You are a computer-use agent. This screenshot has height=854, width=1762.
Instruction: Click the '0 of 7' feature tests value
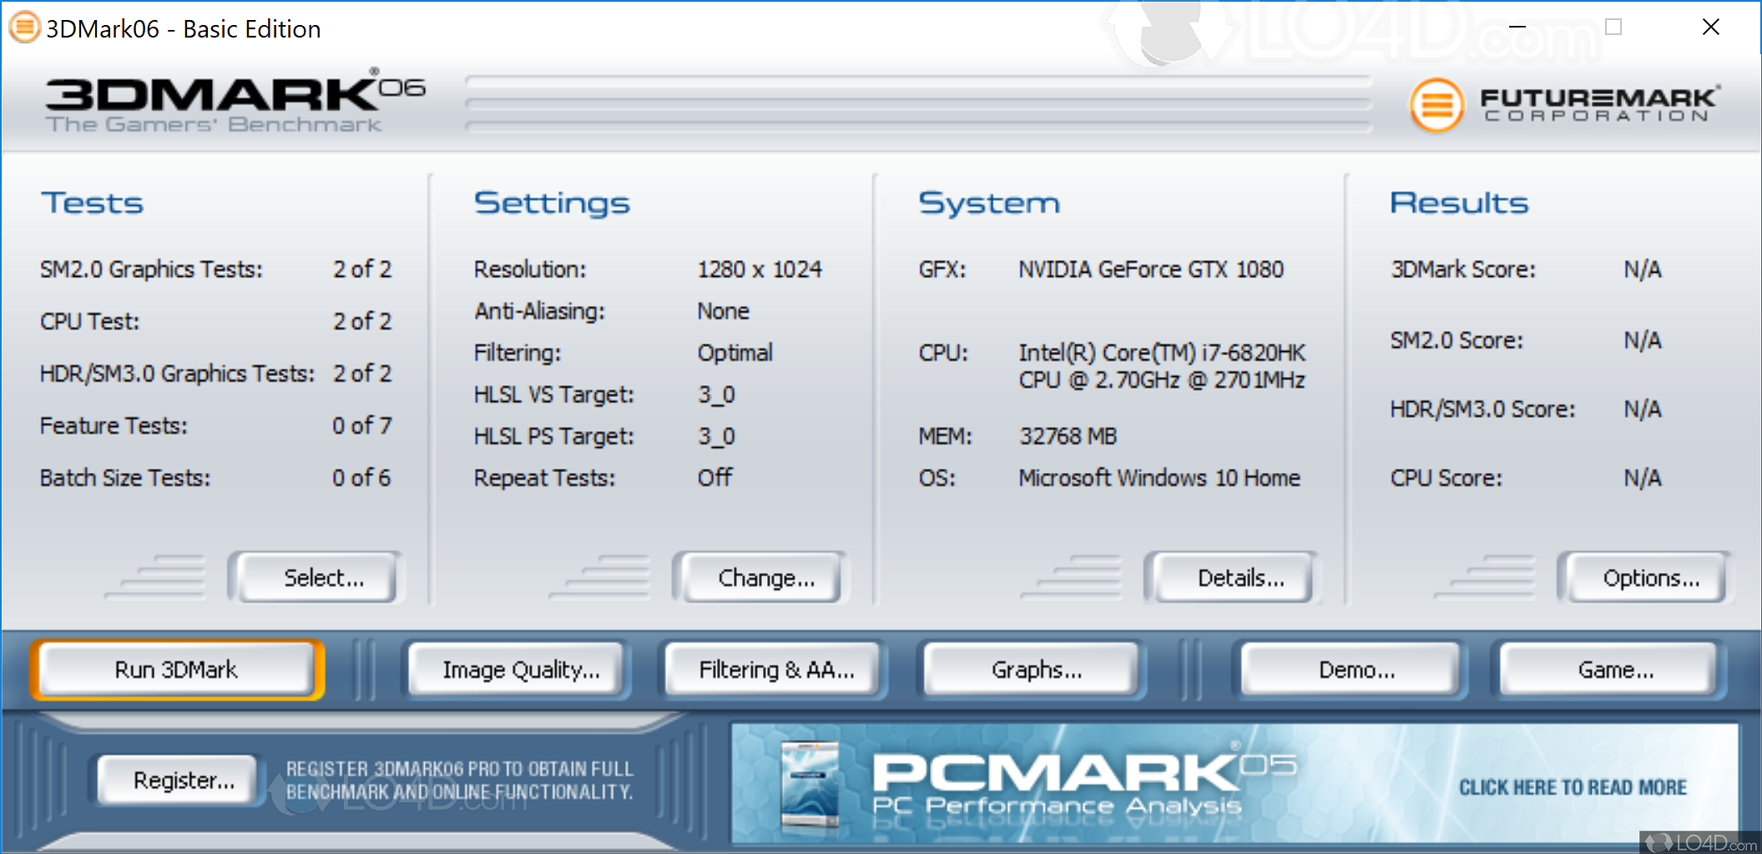click(x=361, y=425)
